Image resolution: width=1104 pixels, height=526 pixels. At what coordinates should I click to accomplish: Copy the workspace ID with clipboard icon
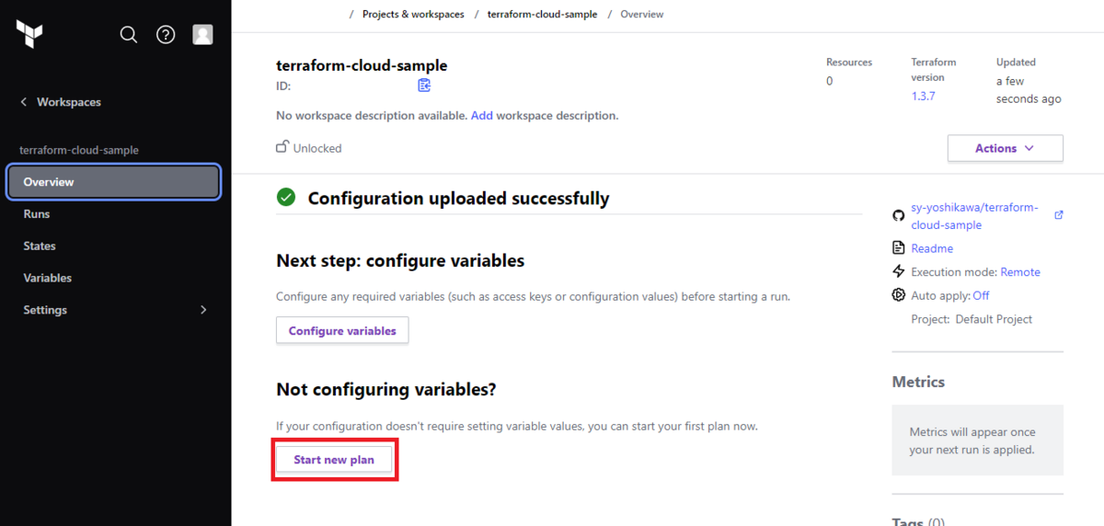[424, 86]
